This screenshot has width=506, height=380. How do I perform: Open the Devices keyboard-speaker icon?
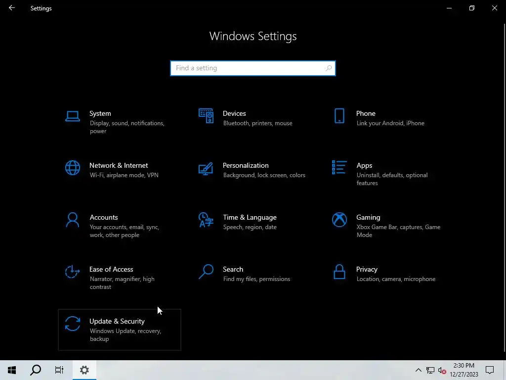(206, 116)
